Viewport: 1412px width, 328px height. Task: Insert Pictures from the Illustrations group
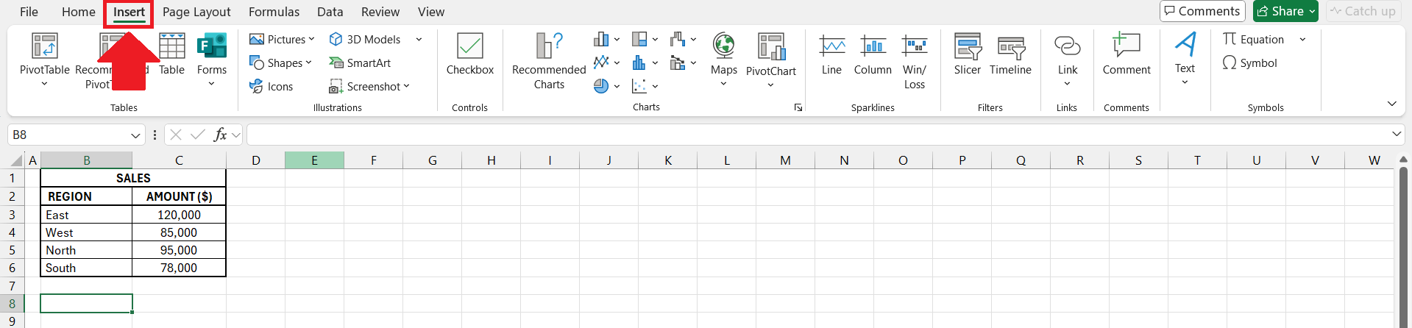tap(282, 40)
